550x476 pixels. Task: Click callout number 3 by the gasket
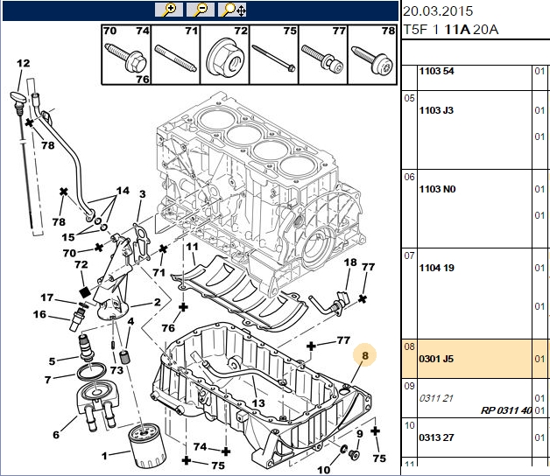point(142,194)
